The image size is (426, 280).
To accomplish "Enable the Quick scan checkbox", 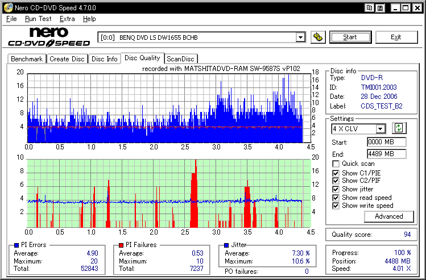I will click(x=336, y=164).
